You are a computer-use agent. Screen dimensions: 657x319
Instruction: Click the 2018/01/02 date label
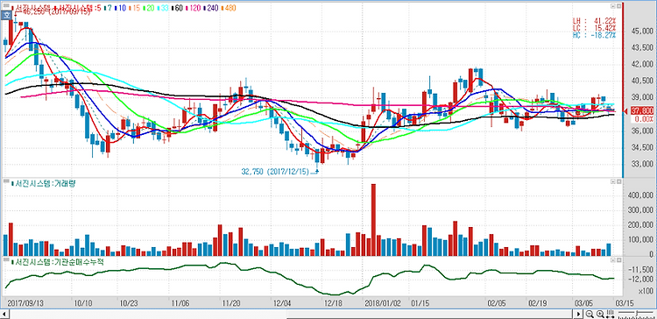(x=383, y=302)
